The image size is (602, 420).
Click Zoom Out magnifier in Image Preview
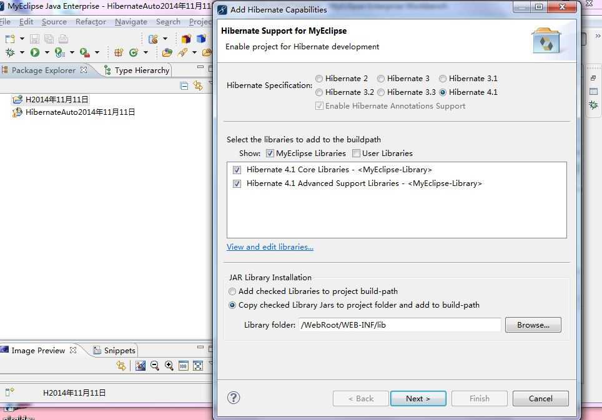pos(155,366)
